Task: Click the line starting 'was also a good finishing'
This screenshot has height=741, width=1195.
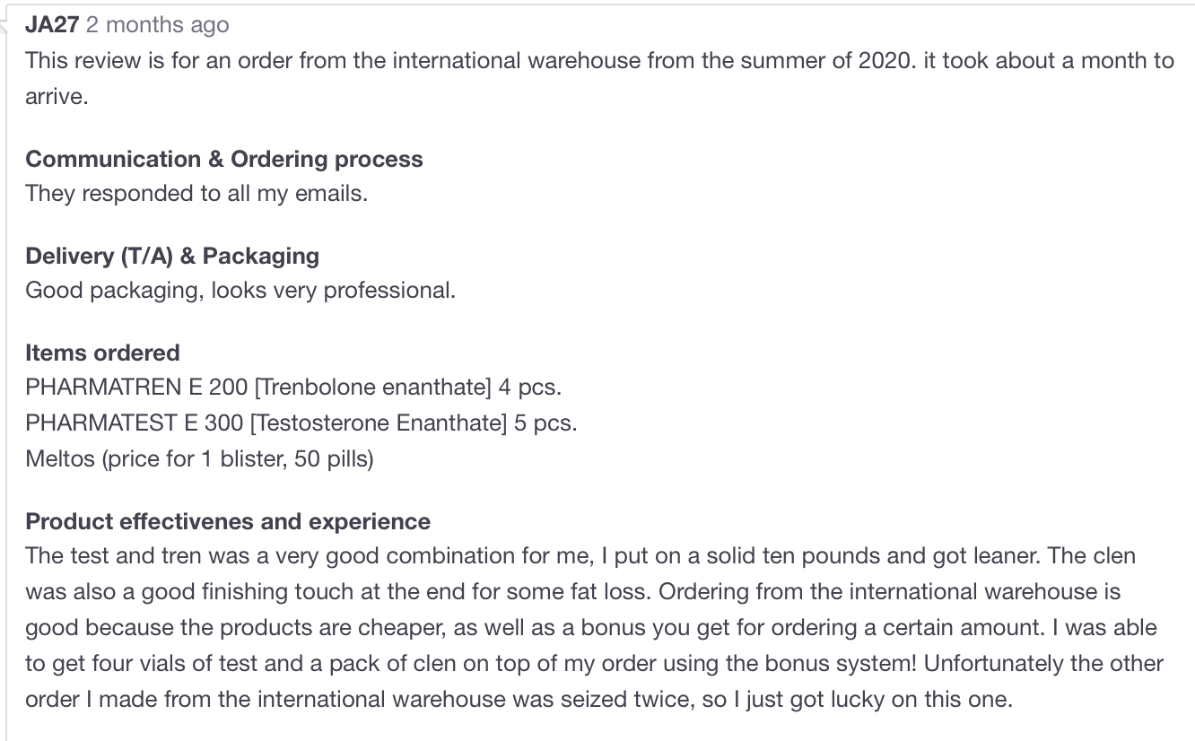Action: 572,592
